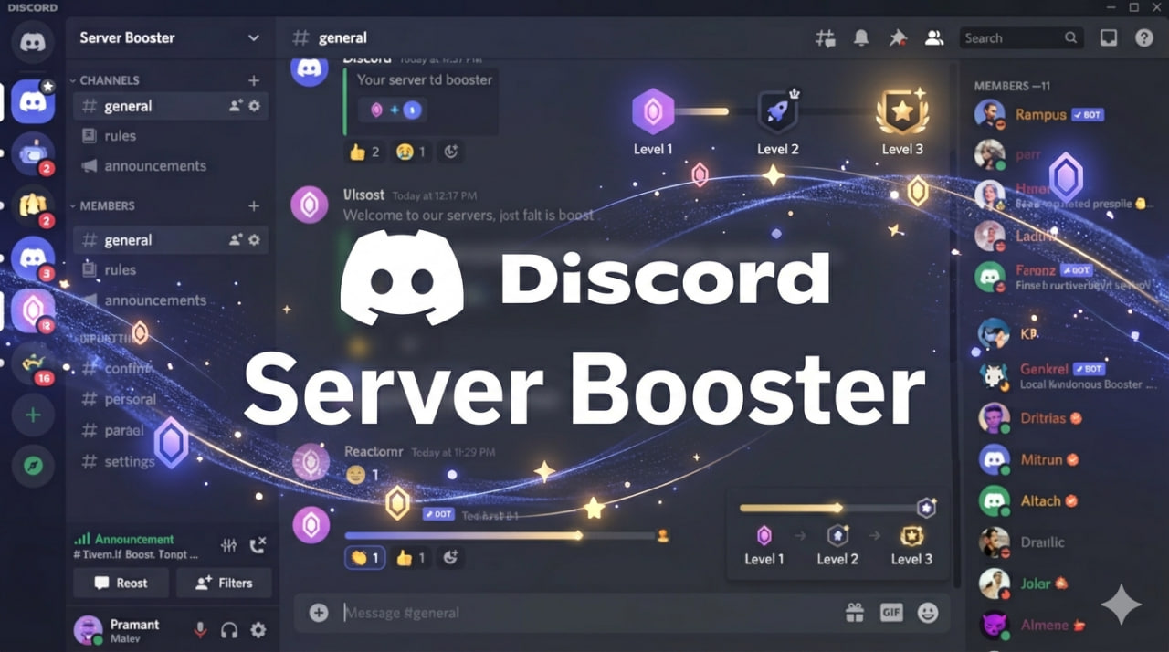Open the GIF picker
Screen dimensions: 1169x652
click(891, 613)
